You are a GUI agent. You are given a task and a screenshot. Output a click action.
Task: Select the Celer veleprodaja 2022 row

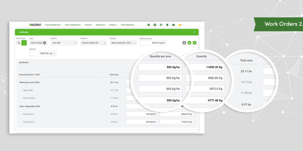(x=30, y=106)
